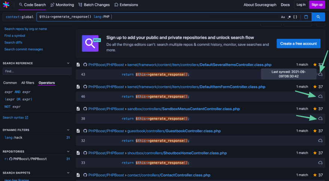Collapse the Dynamic Filters section

[x=68, y=130]
